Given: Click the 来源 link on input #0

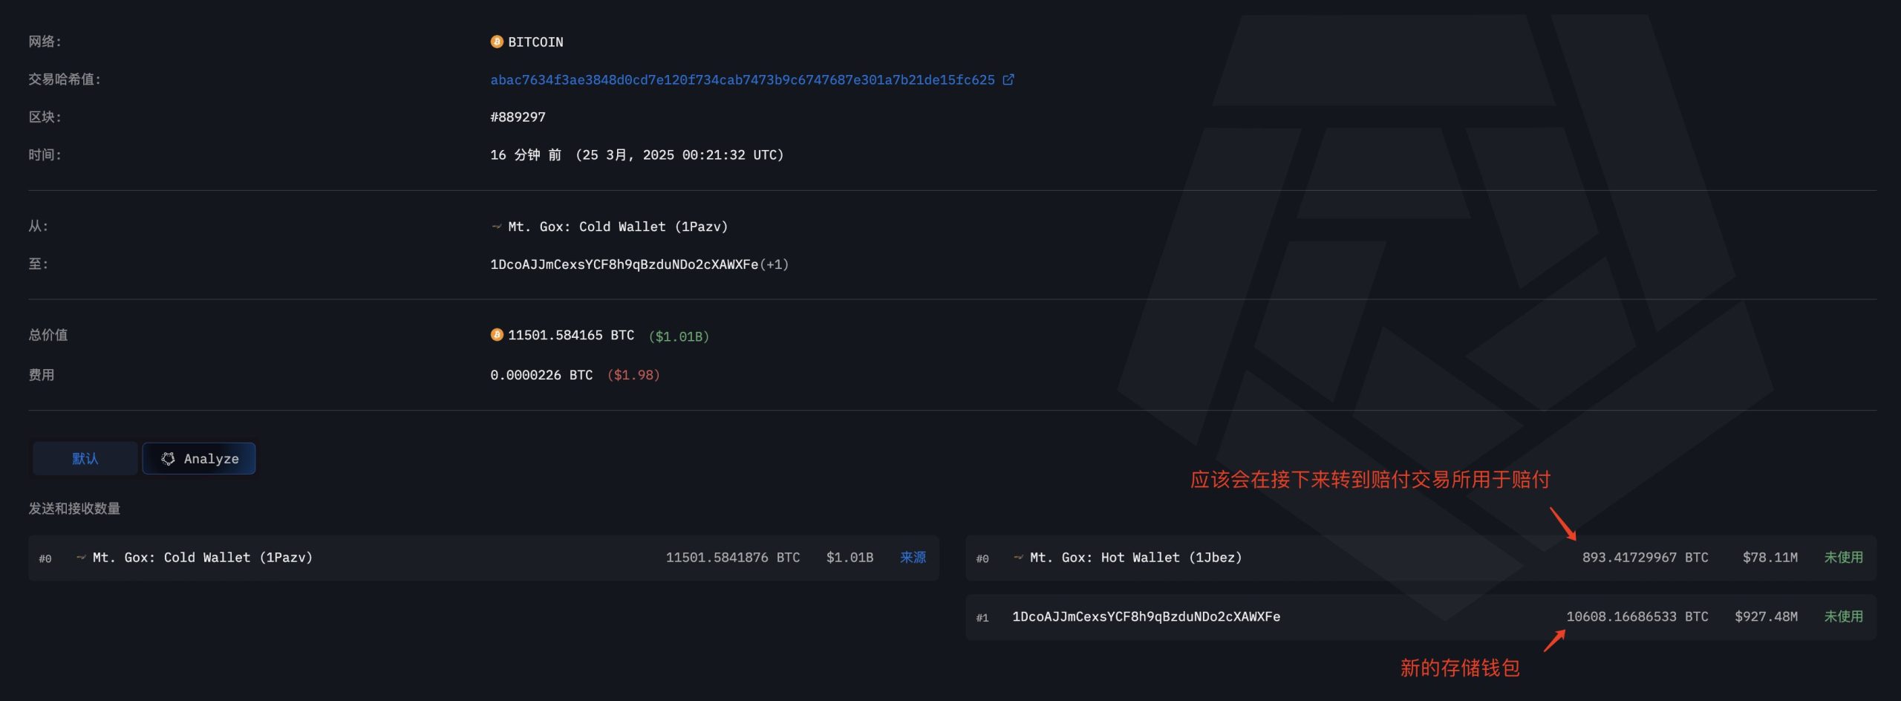Looking at the screenshot, I should (913, 558).
